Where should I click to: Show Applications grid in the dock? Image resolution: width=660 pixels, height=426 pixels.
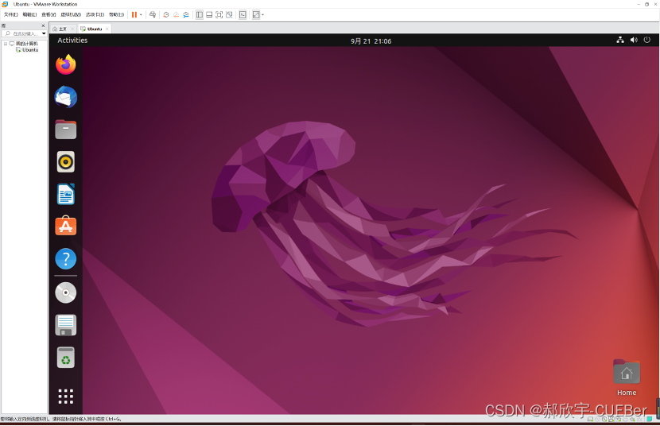(x=66, y=396)
